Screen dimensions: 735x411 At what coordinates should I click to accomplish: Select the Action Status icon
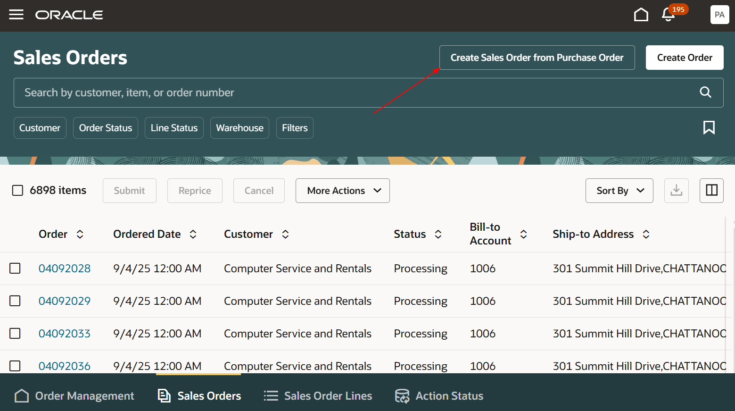[x=402, y=395]
